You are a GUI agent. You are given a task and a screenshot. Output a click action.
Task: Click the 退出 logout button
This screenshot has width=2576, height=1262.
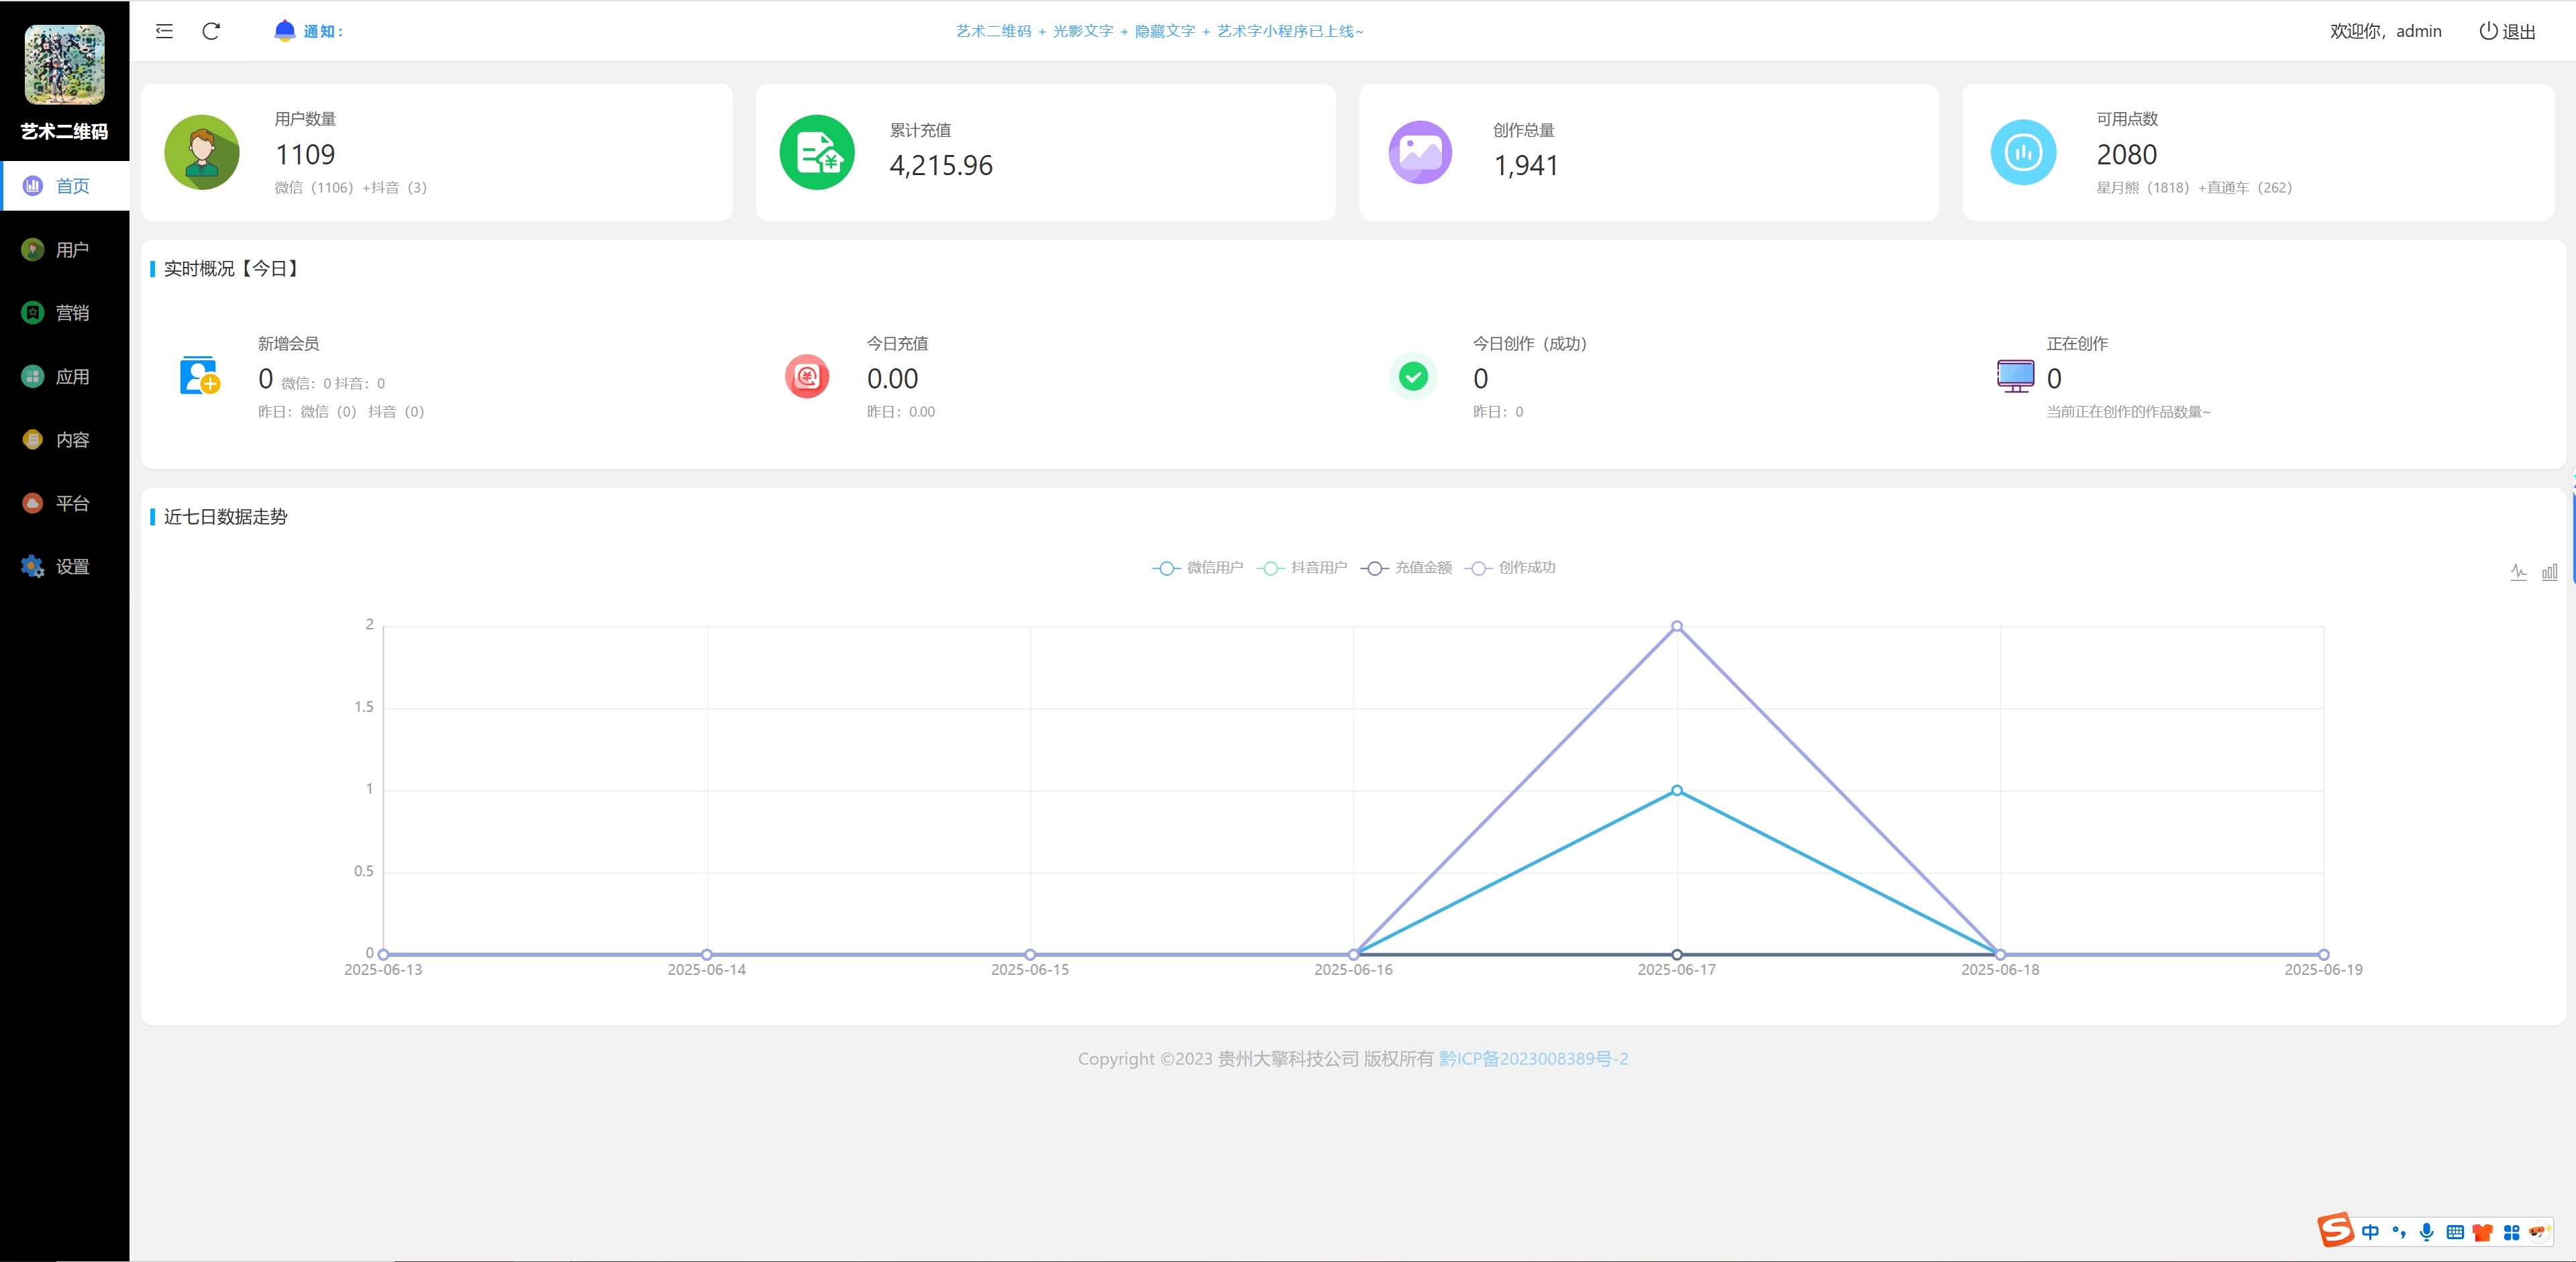click(x=2507, y=31)
